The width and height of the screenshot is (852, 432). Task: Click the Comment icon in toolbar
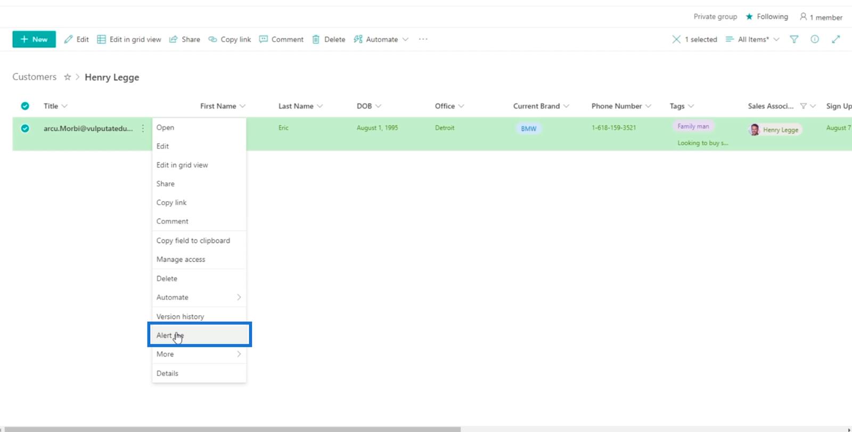pyautogui.click(x=263, y=39)
